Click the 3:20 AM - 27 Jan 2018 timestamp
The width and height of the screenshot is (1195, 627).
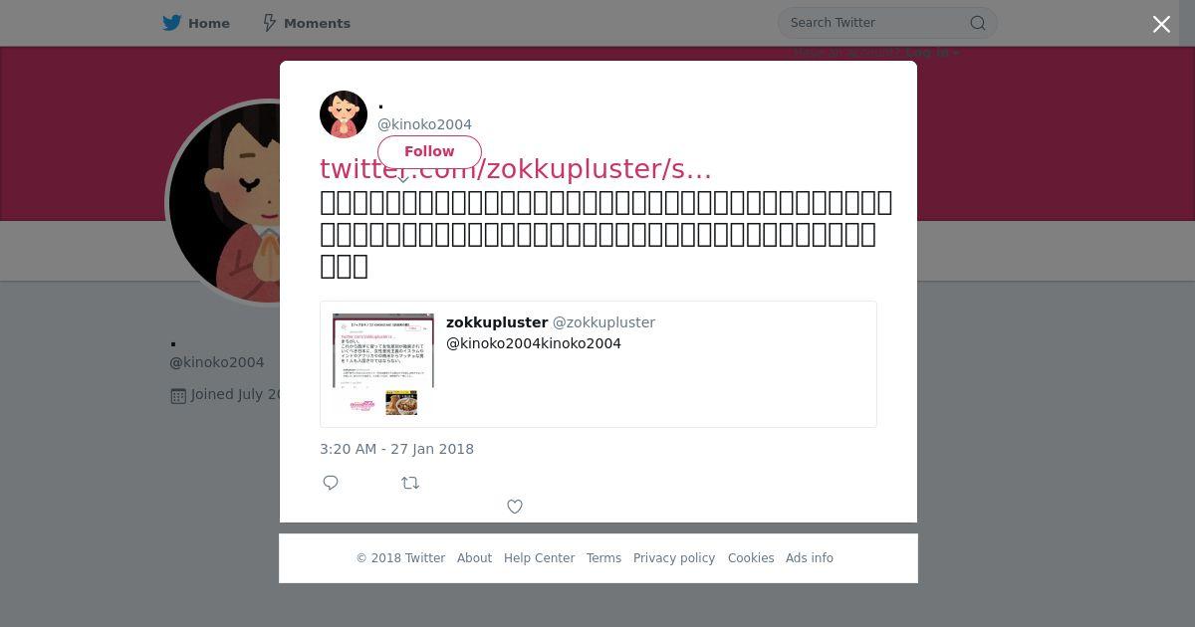point(396,449)
